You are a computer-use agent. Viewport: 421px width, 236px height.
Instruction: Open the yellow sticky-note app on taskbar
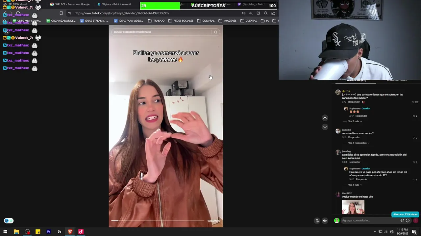tap(38, 232)
